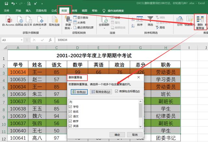Image resolution: width=208 pixels, height=142 pixels.
Task: Import data from Access
Action: (8, 21)
